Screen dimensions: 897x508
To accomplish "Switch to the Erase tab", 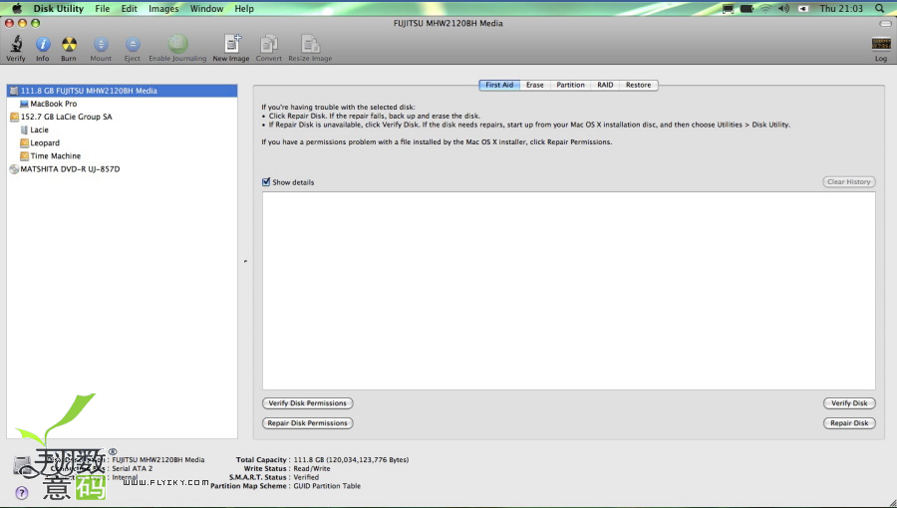I will [535, 85].
